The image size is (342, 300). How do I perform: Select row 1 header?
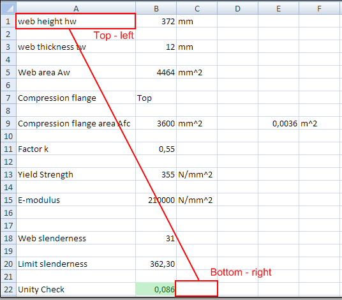tap(8, 21)
